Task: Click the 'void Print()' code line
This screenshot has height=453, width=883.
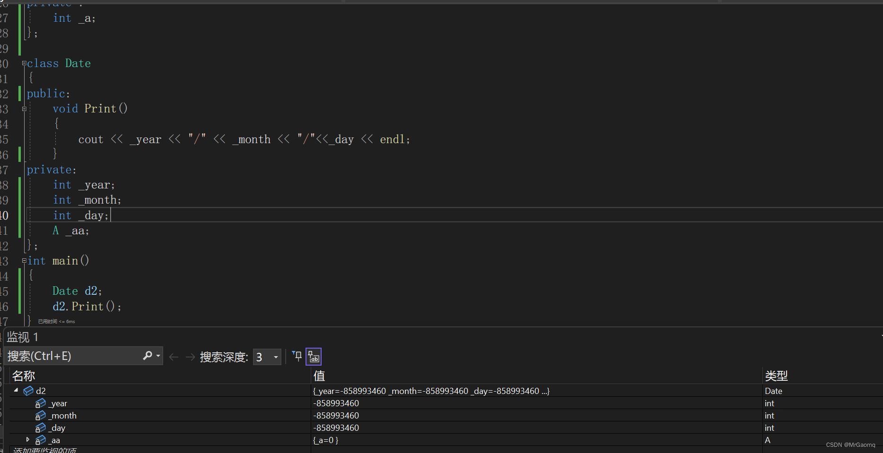Action: tap(90, 109)
